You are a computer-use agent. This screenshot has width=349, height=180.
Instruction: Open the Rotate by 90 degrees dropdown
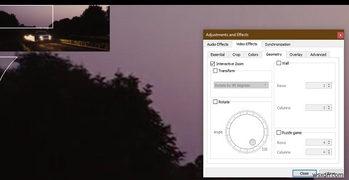click(x=241, y=85)
